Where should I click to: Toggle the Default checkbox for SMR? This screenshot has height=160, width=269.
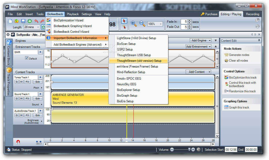[x=27, y=58]
